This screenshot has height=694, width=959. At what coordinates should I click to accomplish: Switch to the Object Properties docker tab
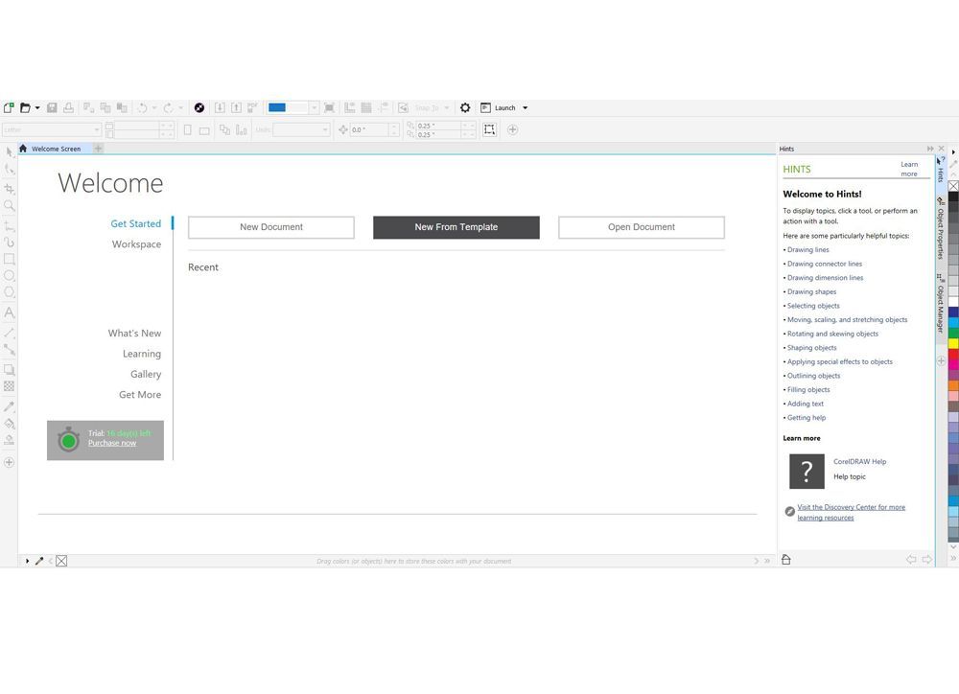(941, 227)
